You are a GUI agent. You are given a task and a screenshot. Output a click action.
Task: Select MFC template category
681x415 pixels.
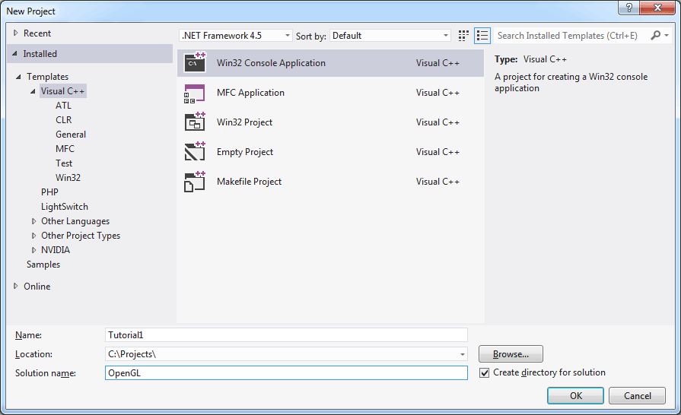[65, 149]
